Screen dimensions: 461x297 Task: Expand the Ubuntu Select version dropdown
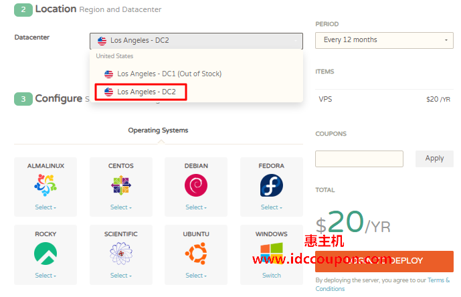click(x=196, y=276)
